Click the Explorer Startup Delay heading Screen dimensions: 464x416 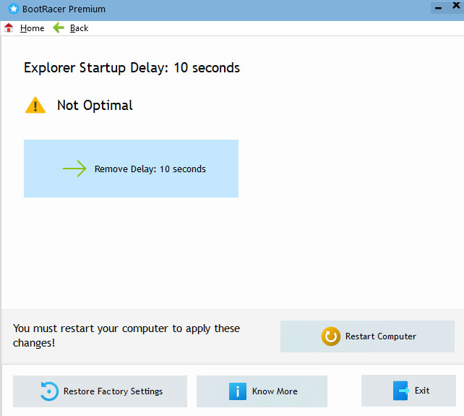(132, 68)
